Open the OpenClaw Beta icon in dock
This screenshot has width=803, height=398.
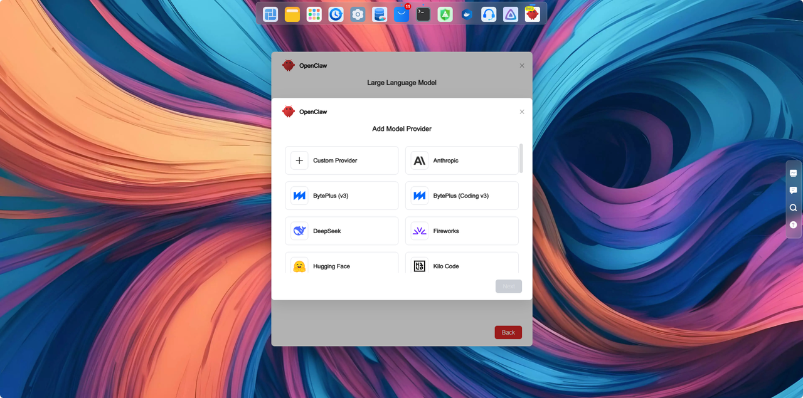[533, 14]
